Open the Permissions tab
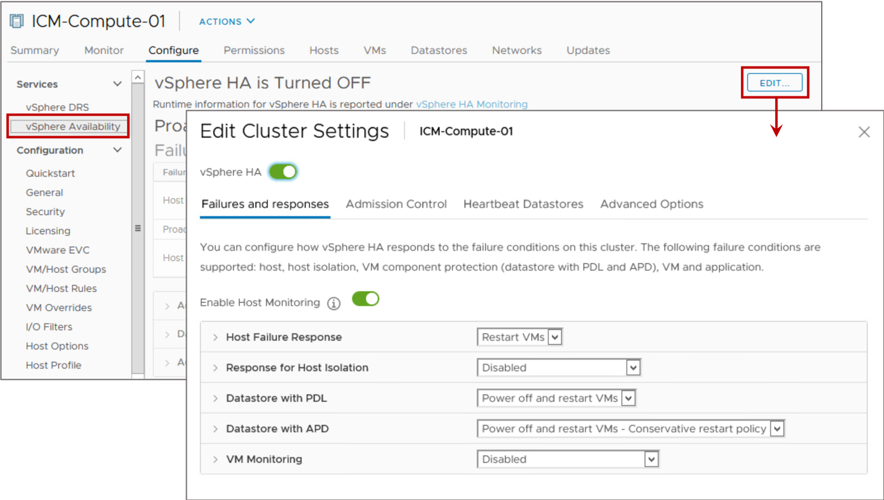Image resolution: width=884 pixels, height=500 pixels. click(254, 50)
